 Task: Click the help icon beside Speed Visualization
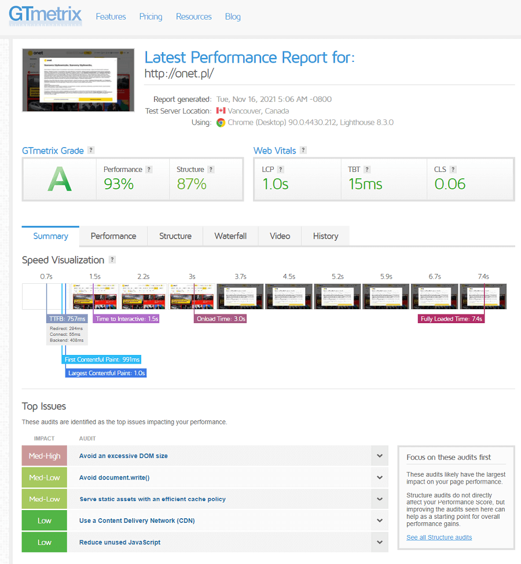pyautogui.click(x=112, y=259)
